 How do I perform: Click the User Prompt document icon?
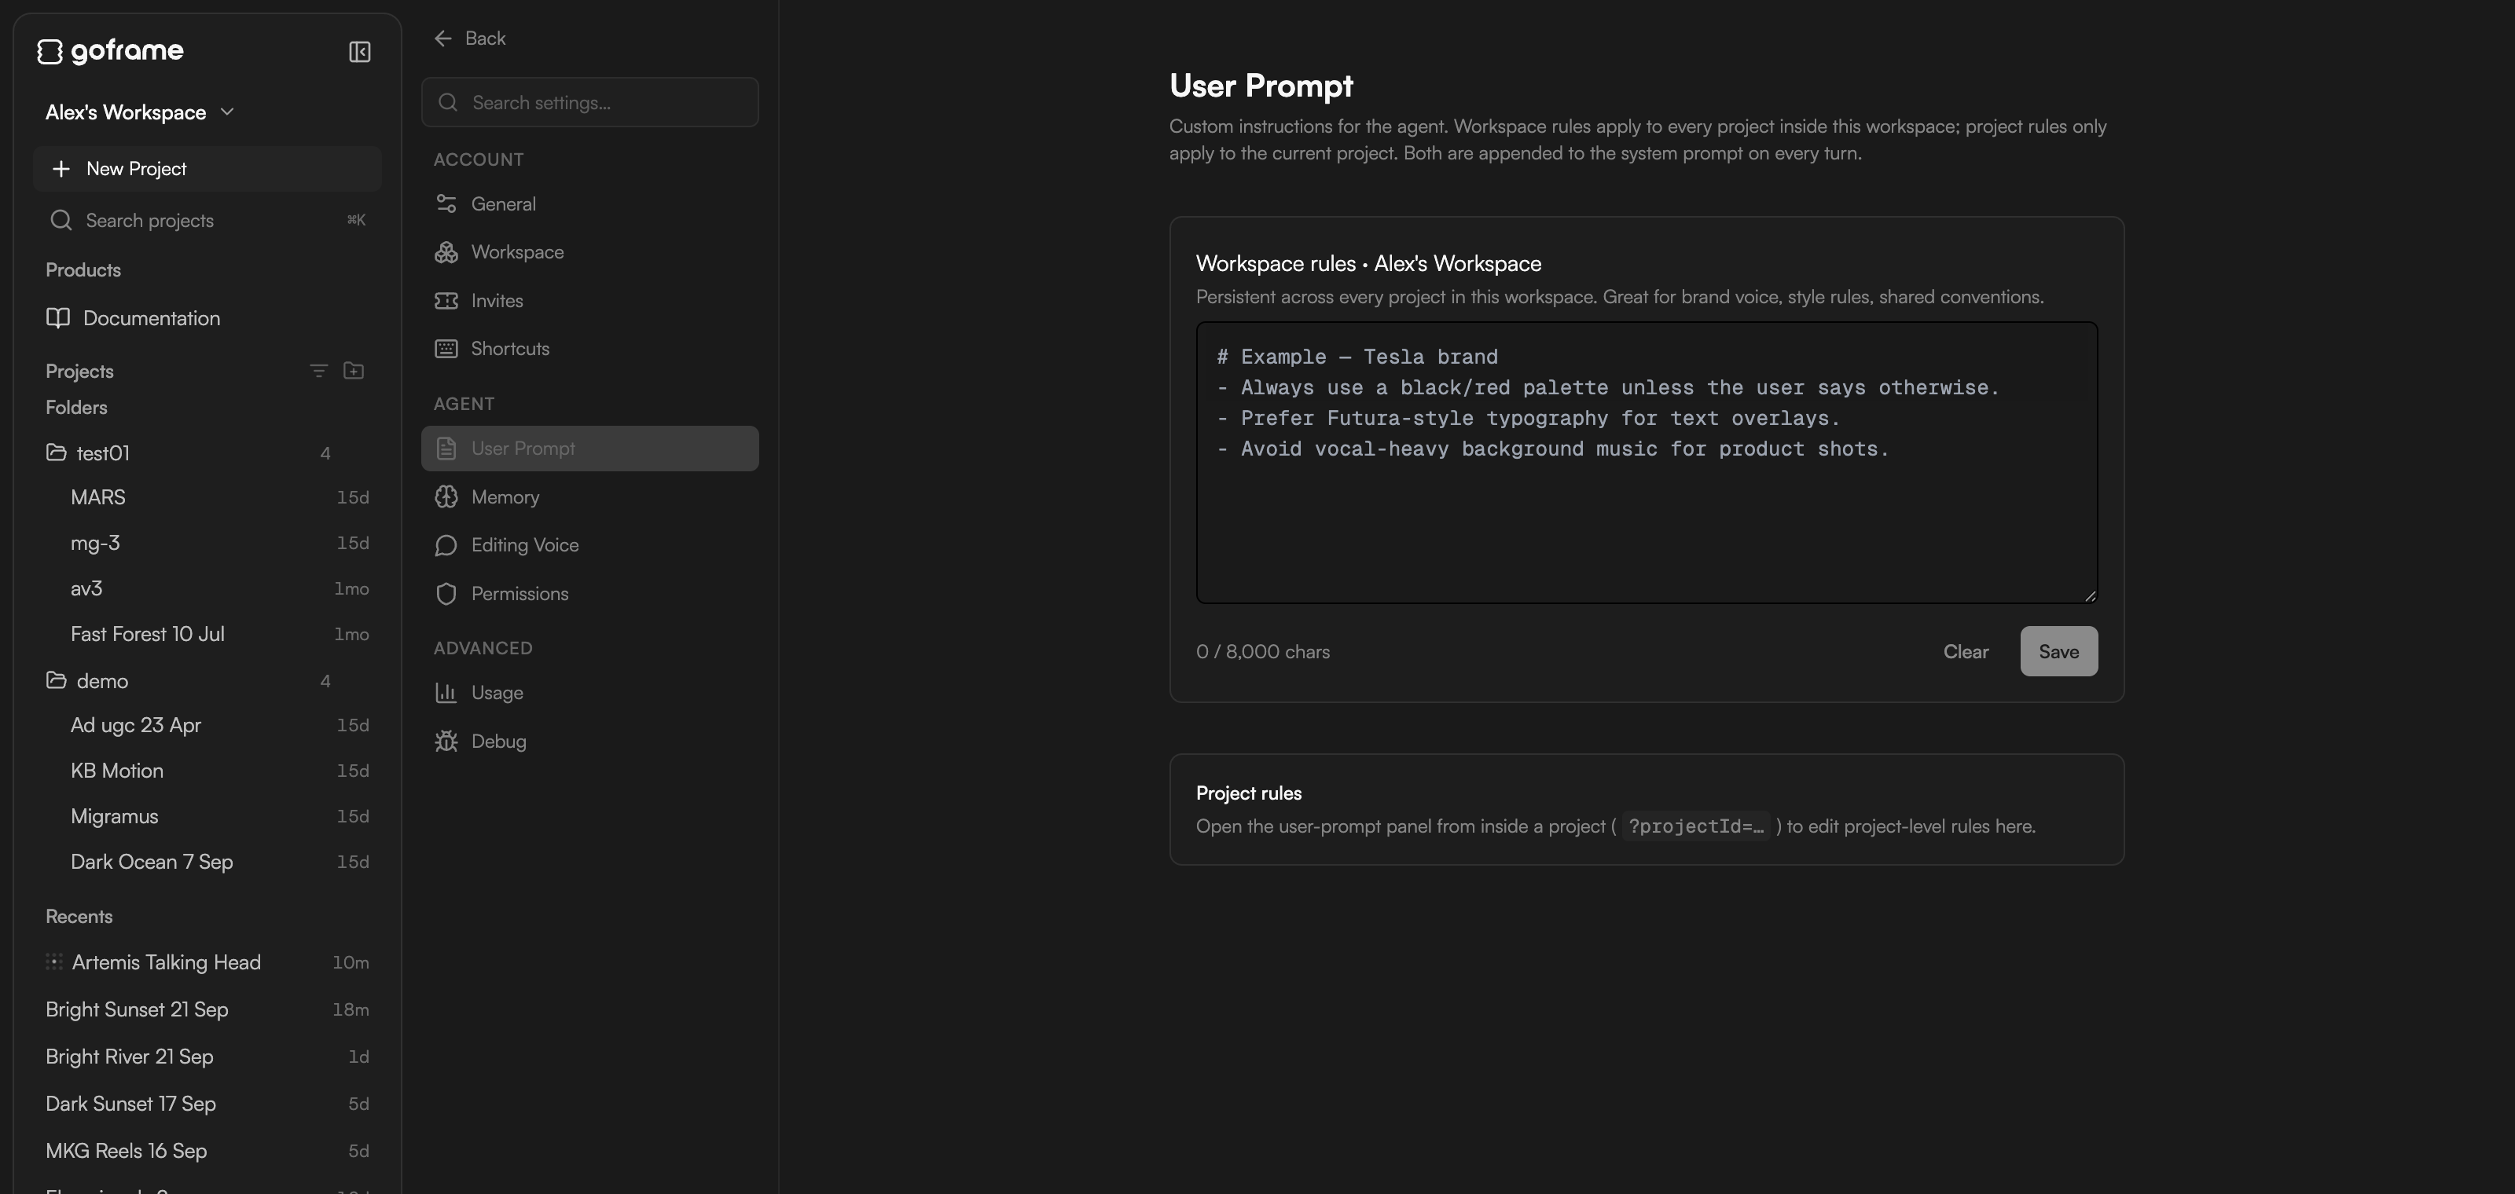point(446,449)
